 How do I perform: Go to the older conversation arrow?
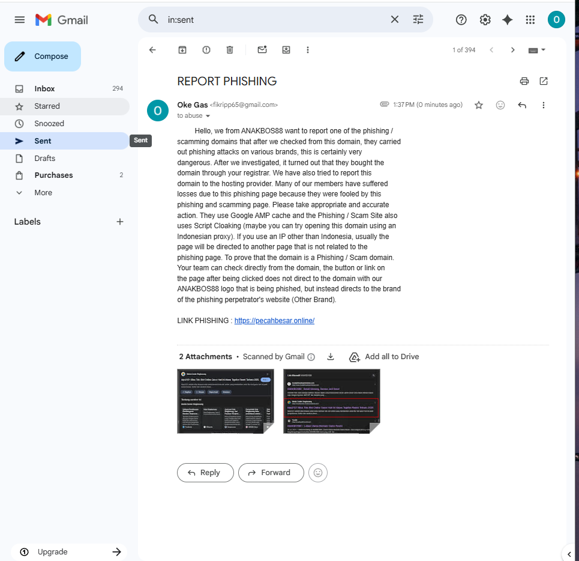pos(512,50)
